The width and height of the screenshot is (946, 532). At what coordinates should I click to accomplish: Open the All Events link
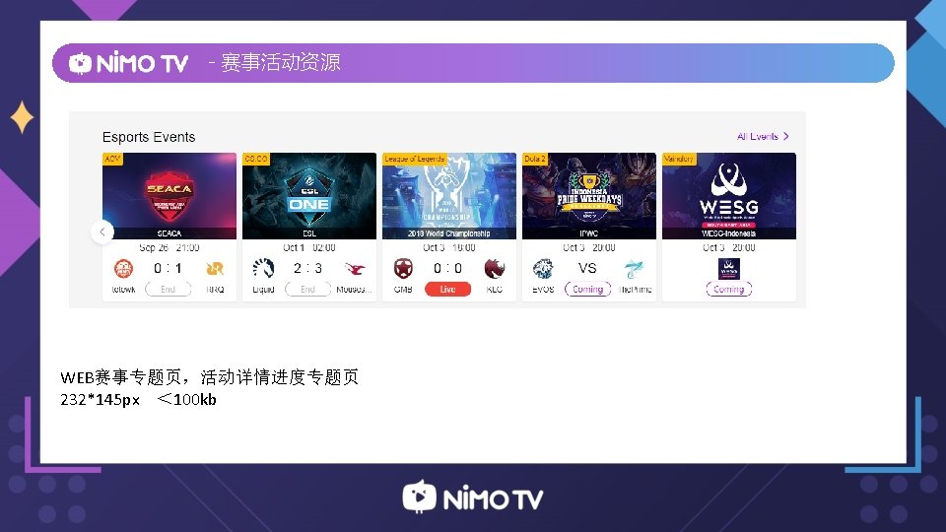pyautogui.click(x=763, y=136)
